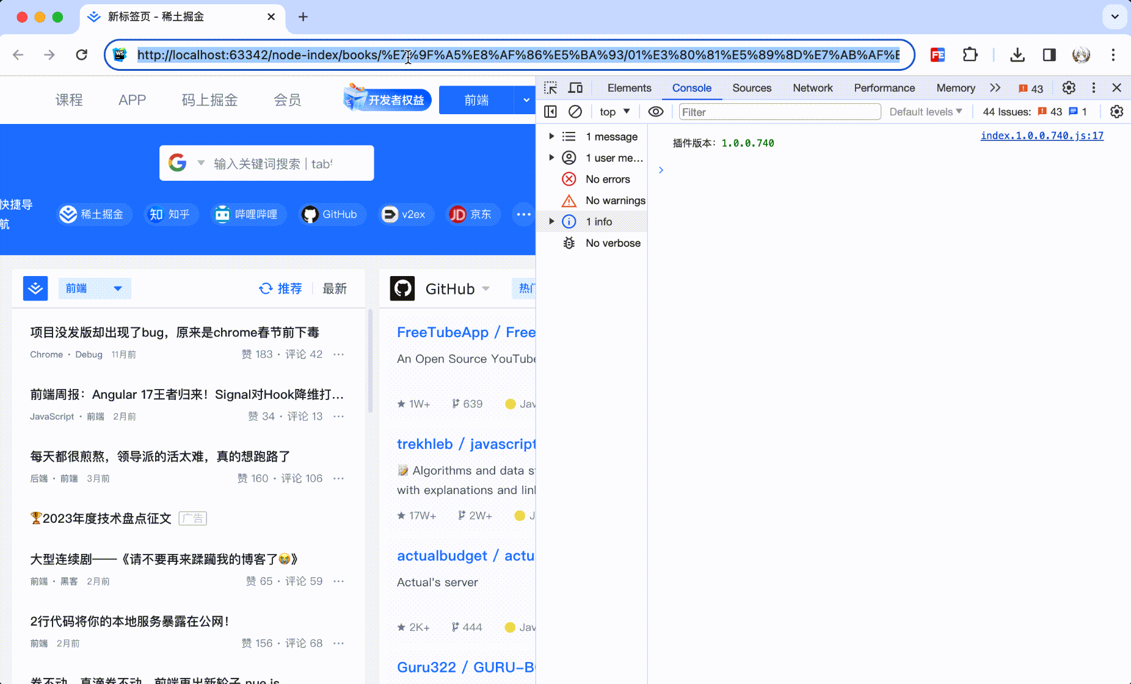Expand the 1 info console group
This screenshot has width=1131, height=684.
(x=551, y=222)
